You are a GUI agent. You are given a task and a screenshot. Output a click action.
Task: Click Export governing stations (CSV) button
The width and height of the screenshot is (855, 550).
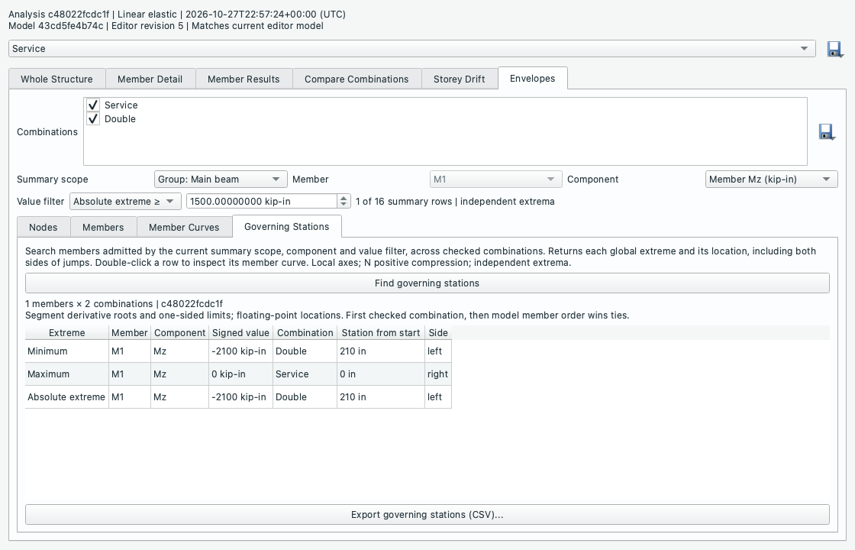[427, 515]
